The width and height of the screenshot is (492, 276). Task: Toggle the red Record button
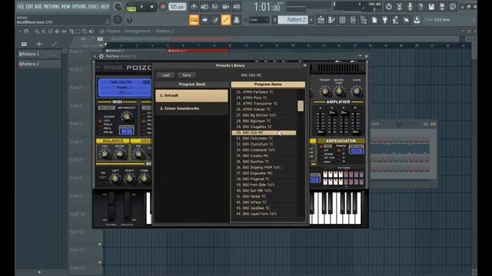(x=163, y=7)
